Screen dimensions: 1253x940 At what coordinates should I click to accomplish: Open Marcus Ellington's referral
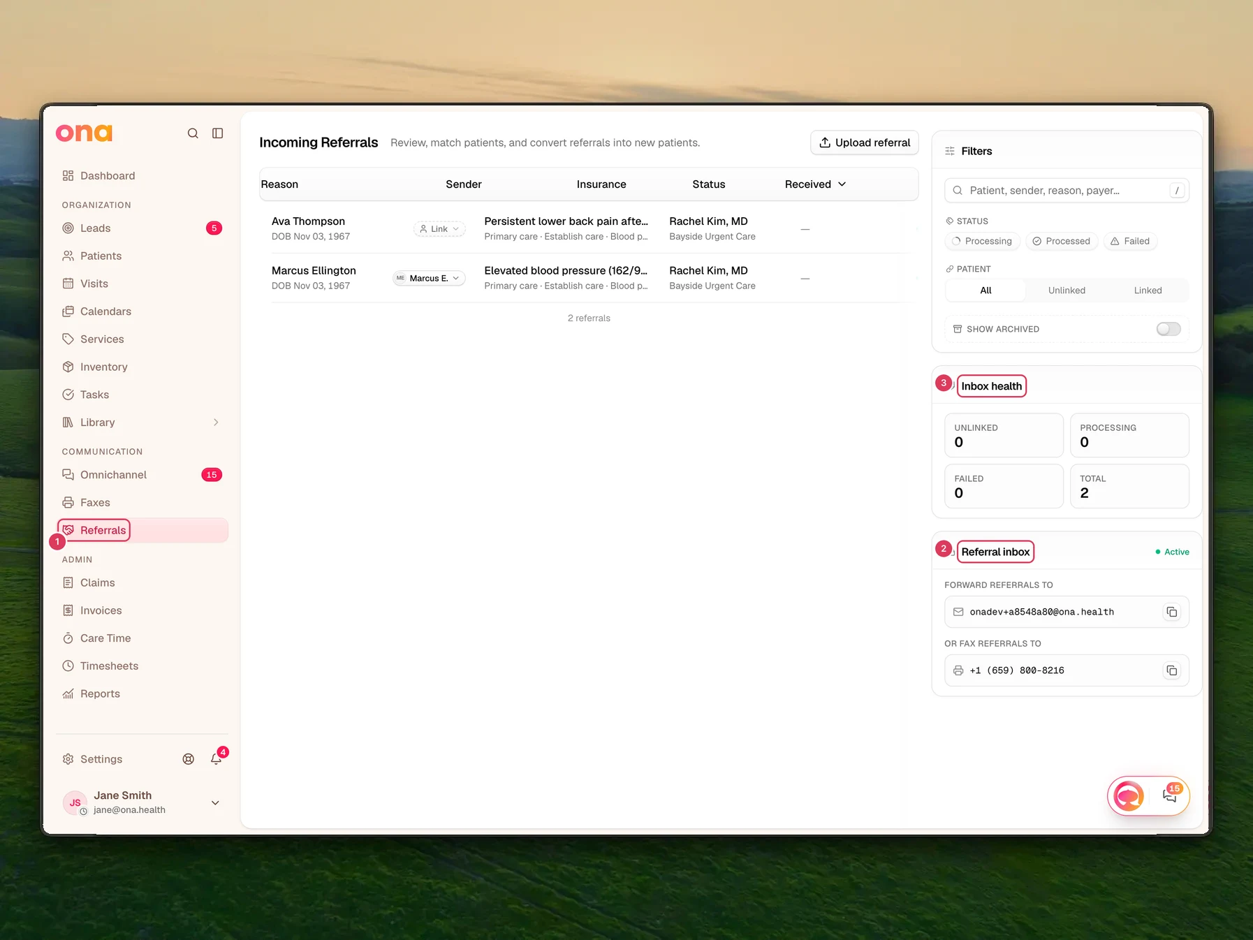click(x=590, y=278)
